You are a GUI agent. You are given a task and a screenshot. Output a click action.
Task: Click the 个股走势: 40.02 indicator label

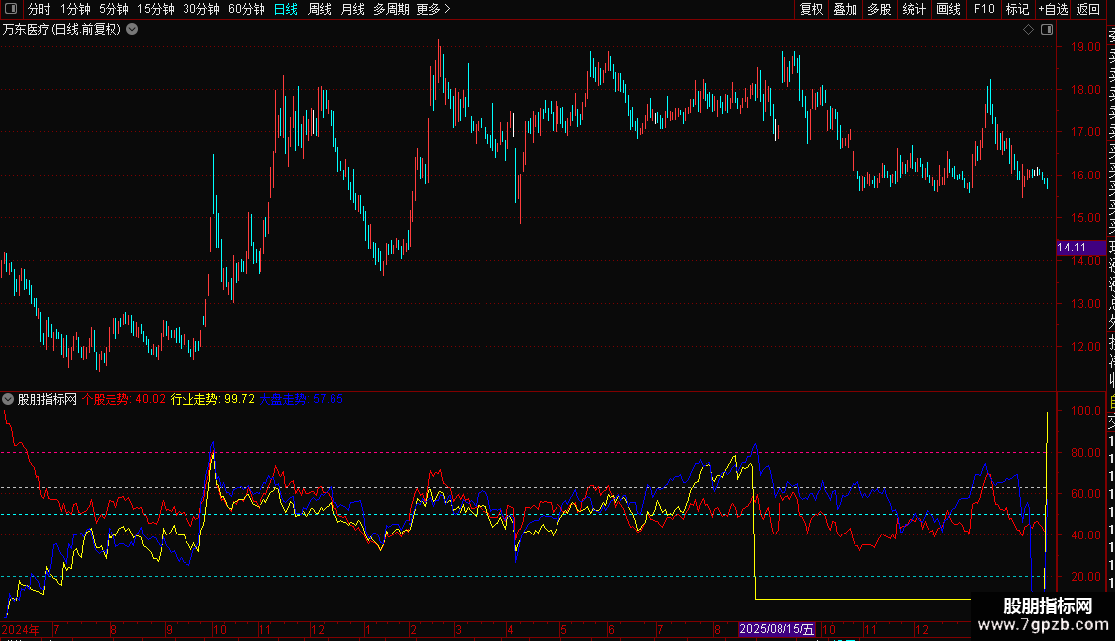[x=123, y=399]
